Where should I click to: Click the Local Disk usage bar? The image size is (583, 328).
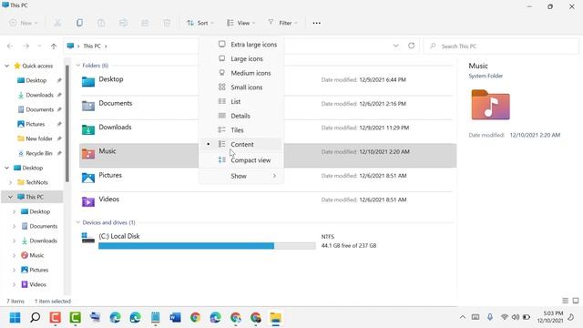(207, 246)
